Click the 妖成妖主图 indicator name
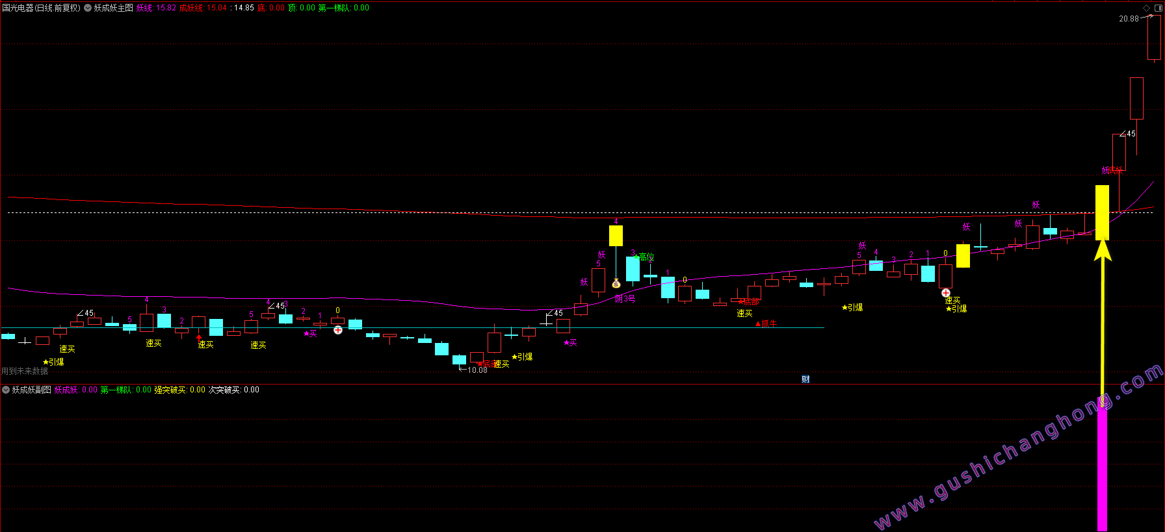 (114, 8)
